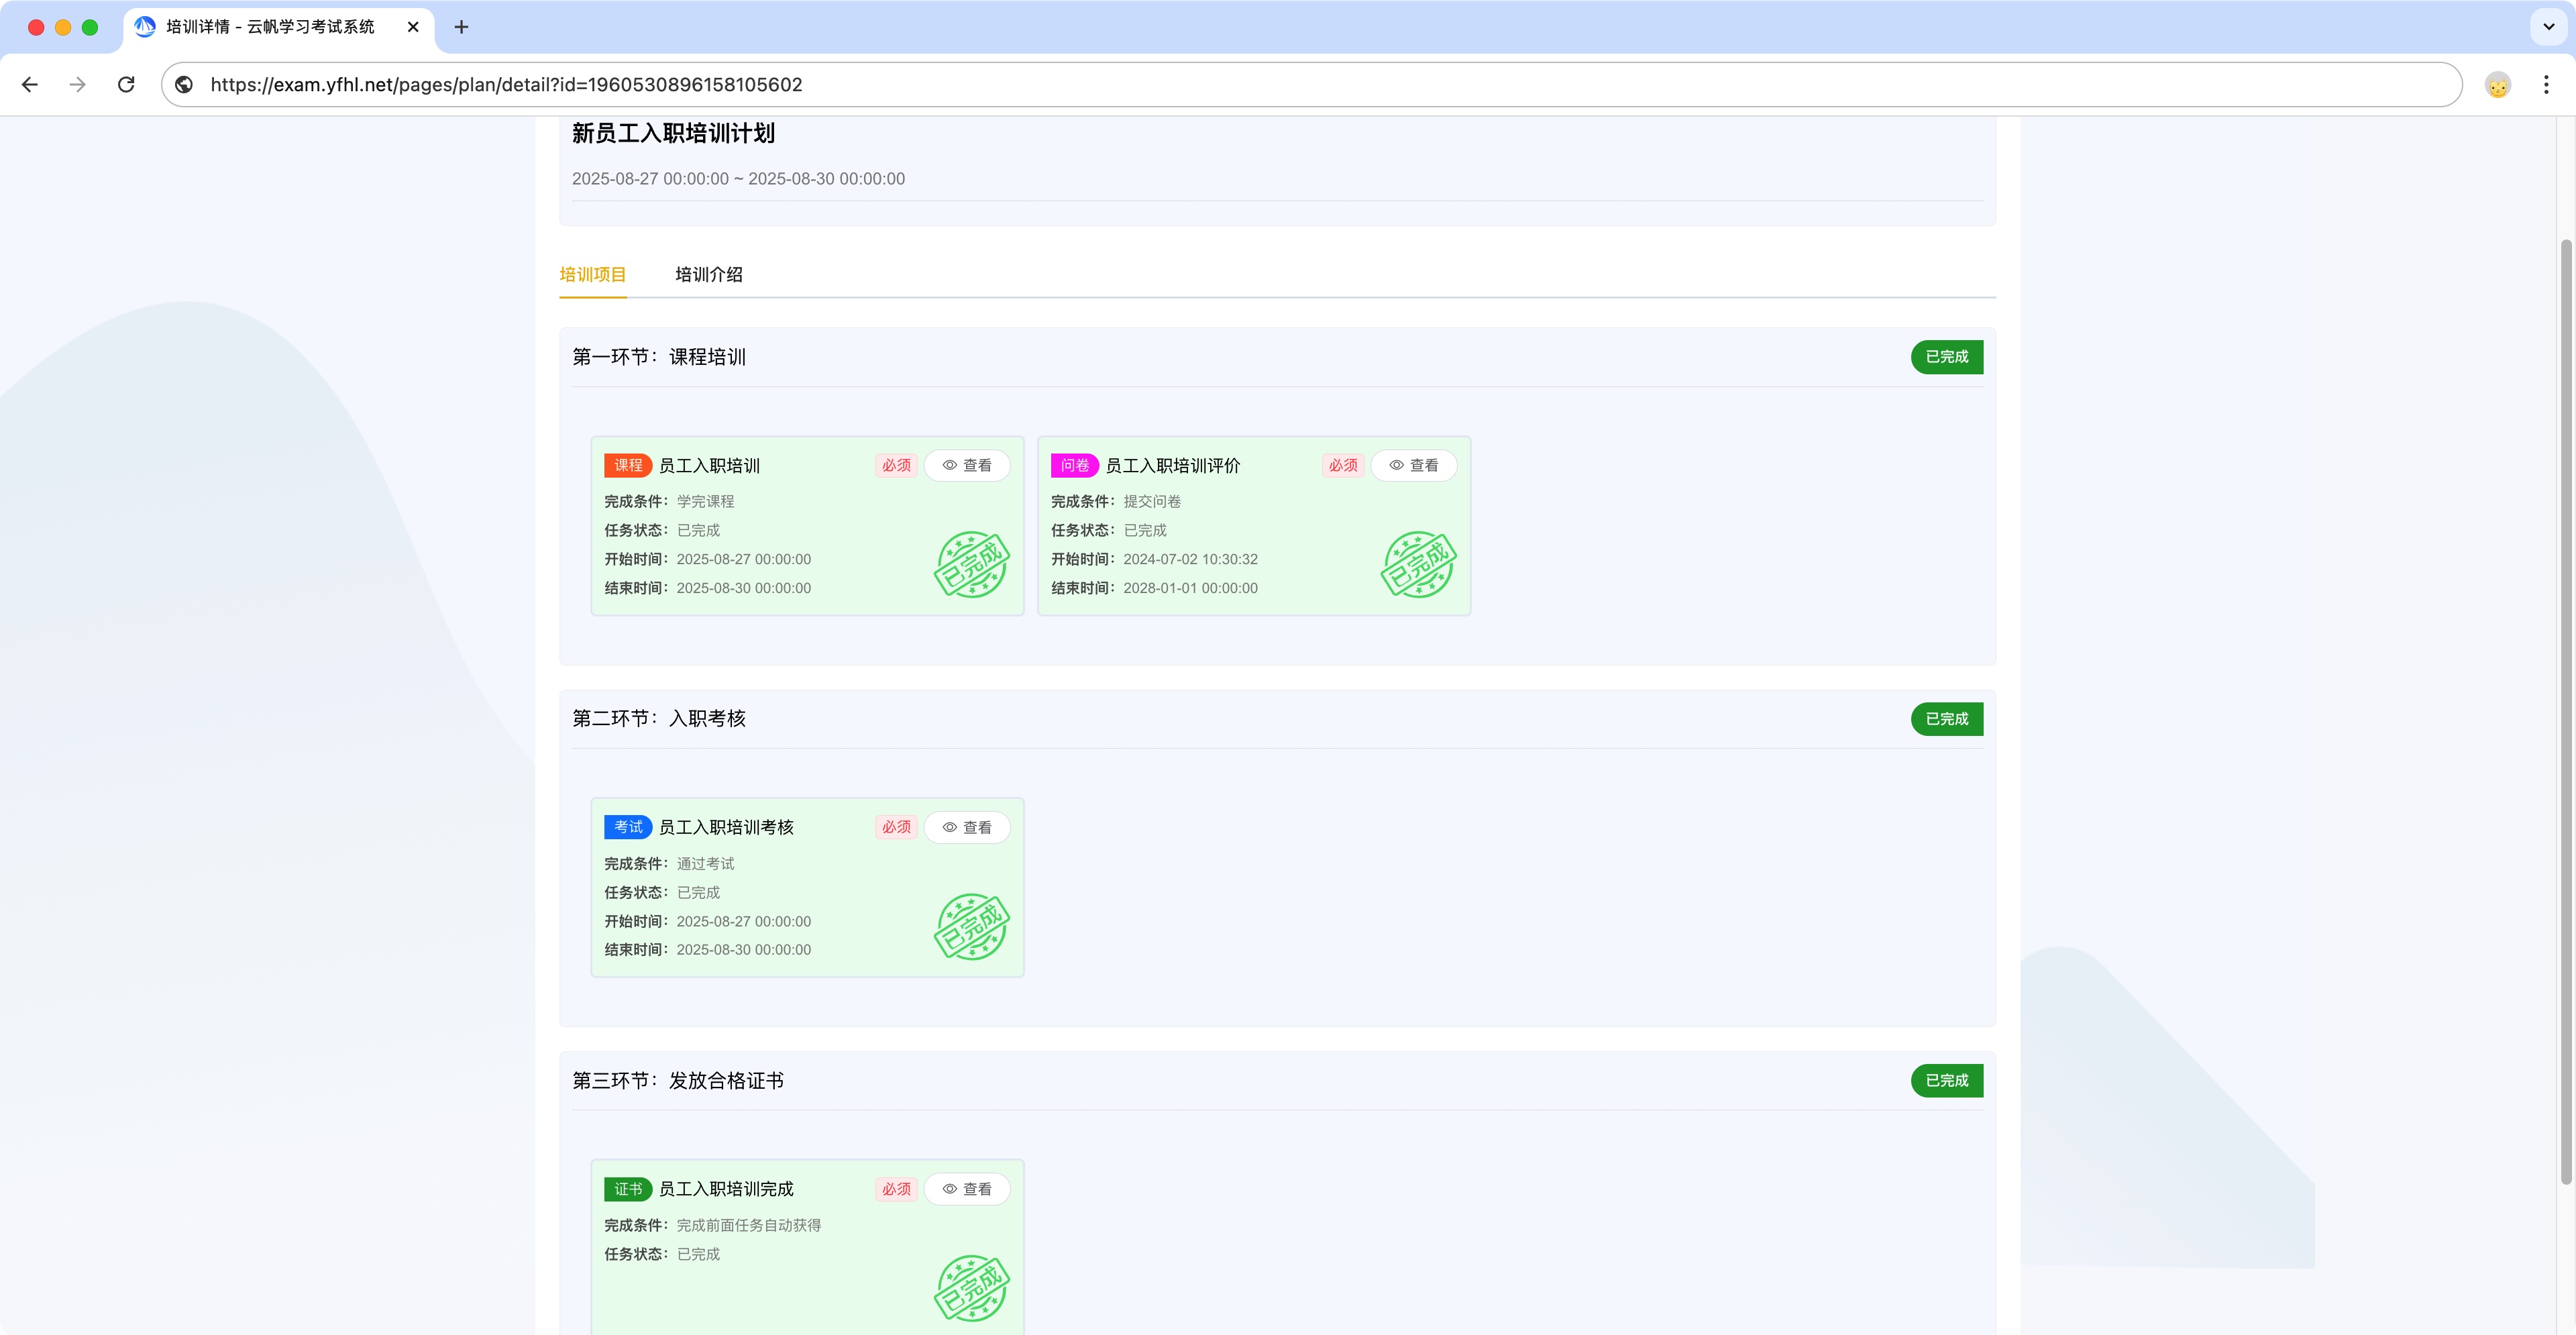
Task: Expand the tab search dropdown arrow
Action: click(2548, 27)
